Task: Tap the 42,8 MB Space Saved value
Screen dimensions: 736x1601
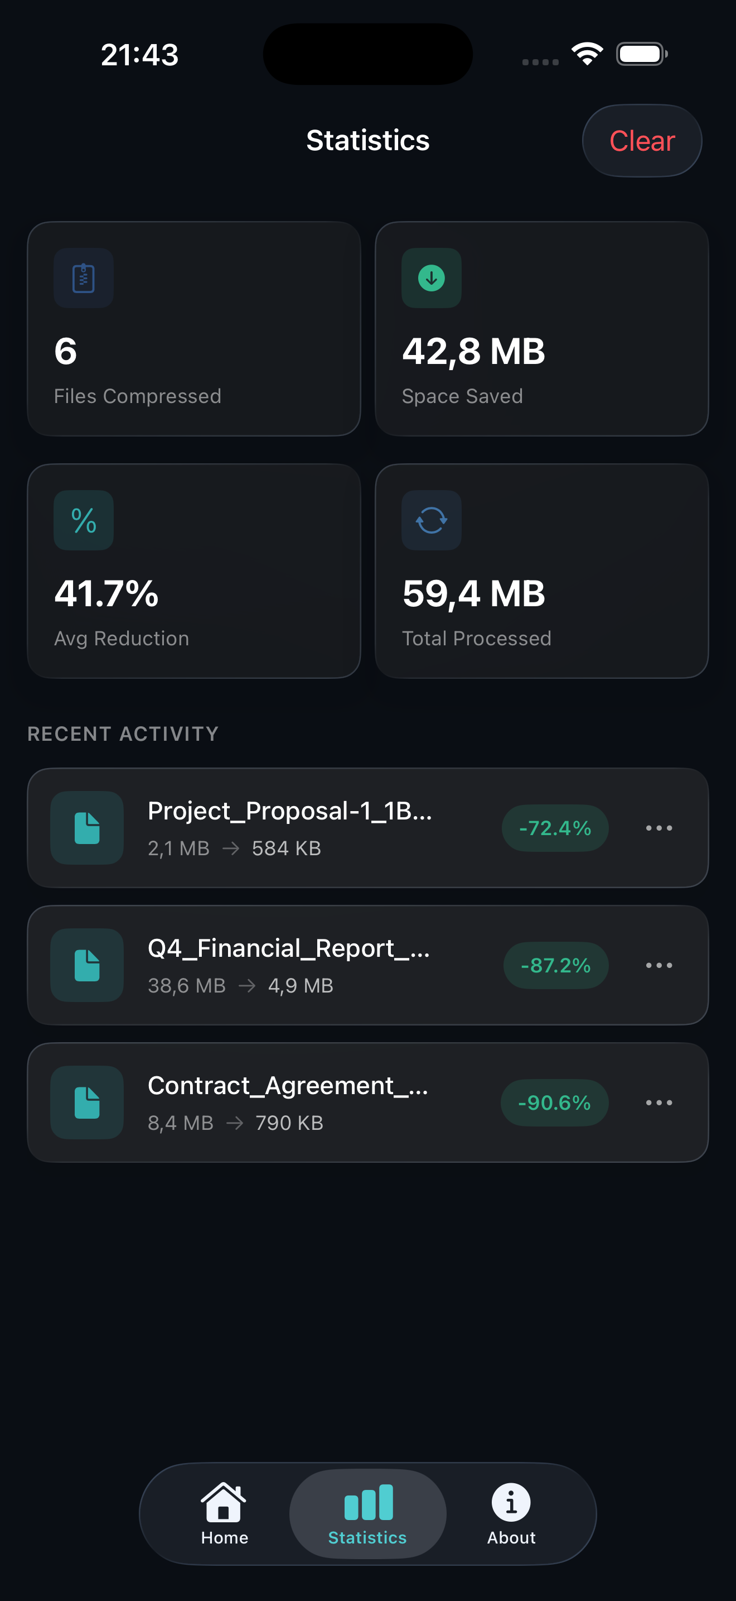Action: [473, 351]
